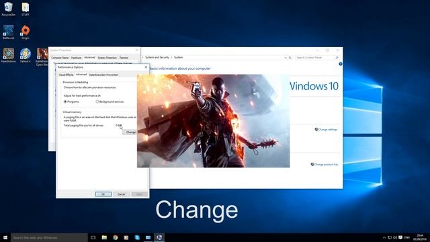Open Google Chrome from the taskbar

[x=115, y=237]
